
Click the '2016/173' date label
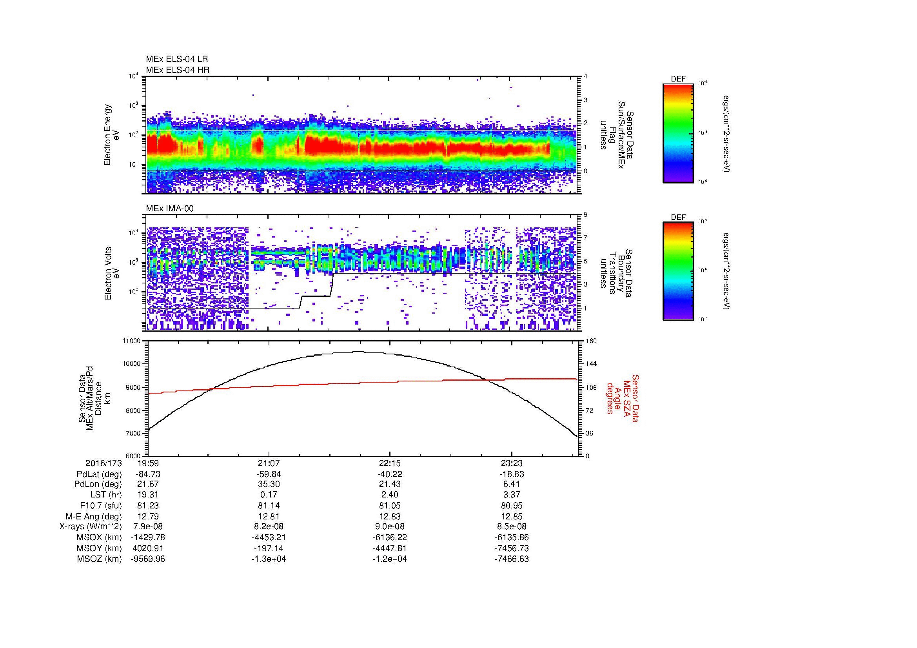click(x=104, y=463)
